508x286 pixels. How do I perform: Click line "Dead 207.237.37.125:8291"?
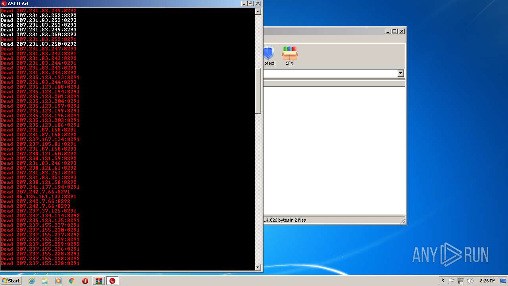(38, 211)
